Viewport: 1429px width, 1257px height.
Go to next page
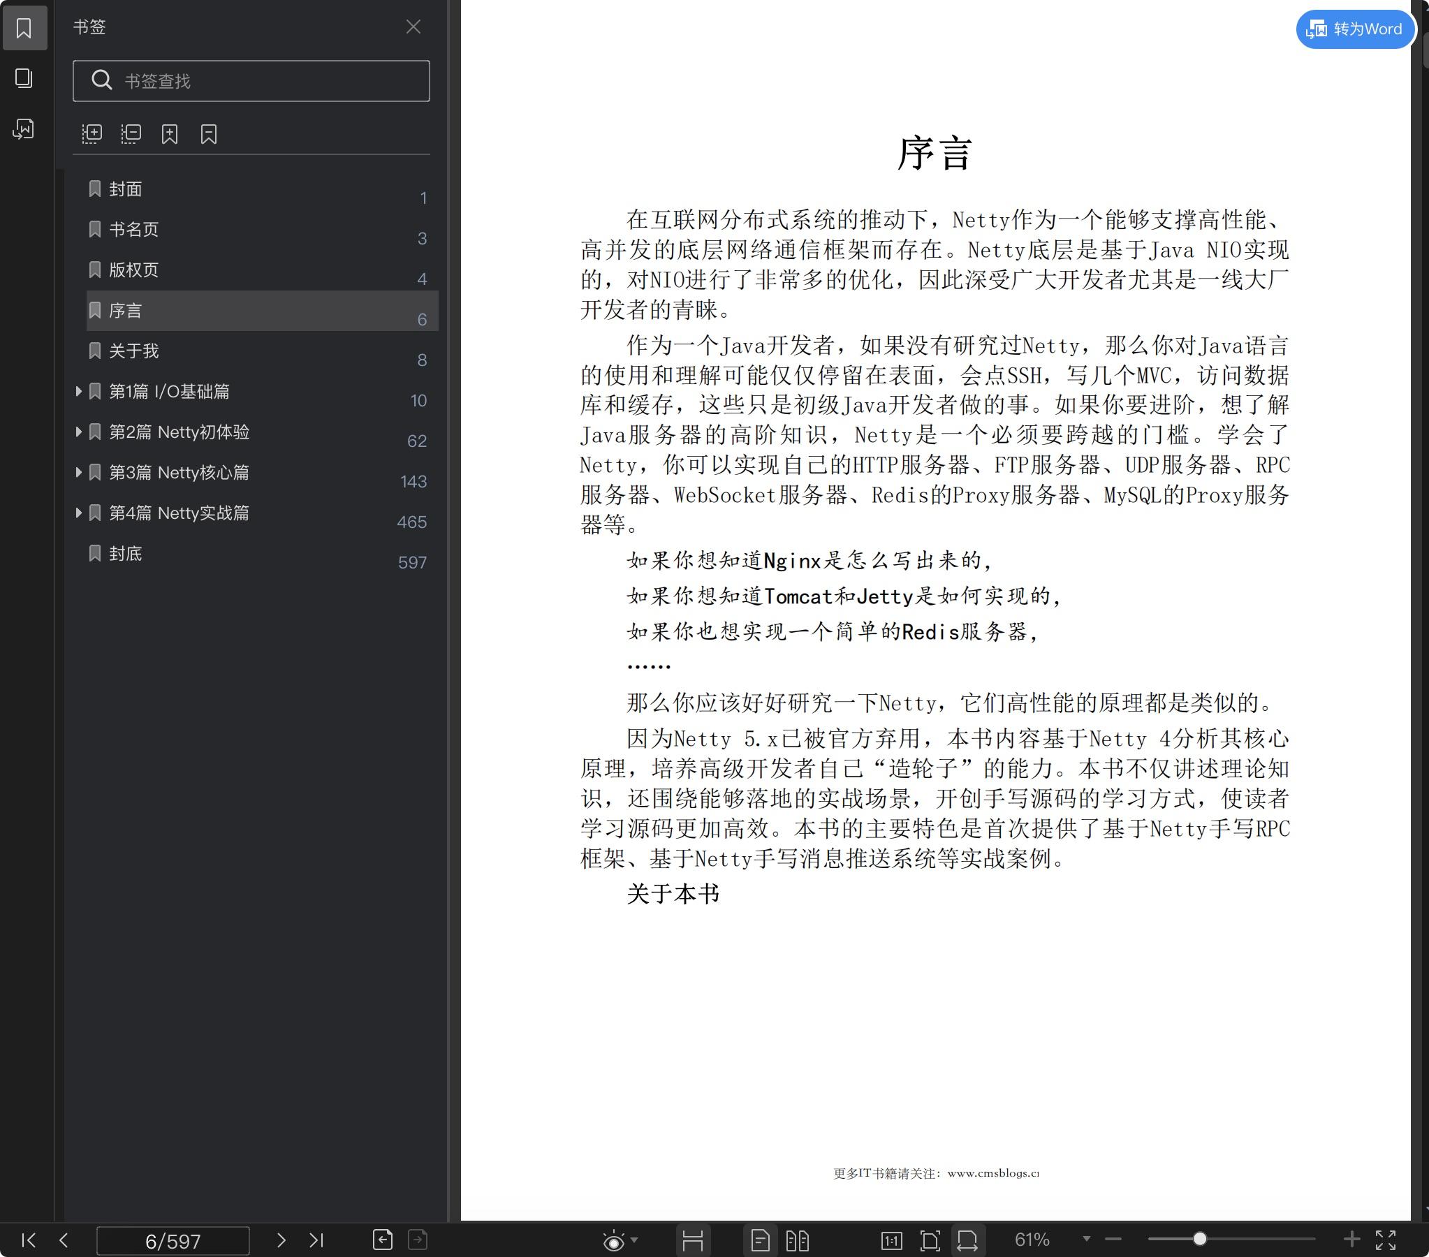(x=281, y=1240)
